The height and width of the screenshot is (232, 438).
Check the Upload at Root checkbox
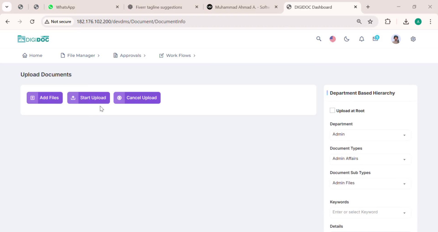tap(332, 111)
